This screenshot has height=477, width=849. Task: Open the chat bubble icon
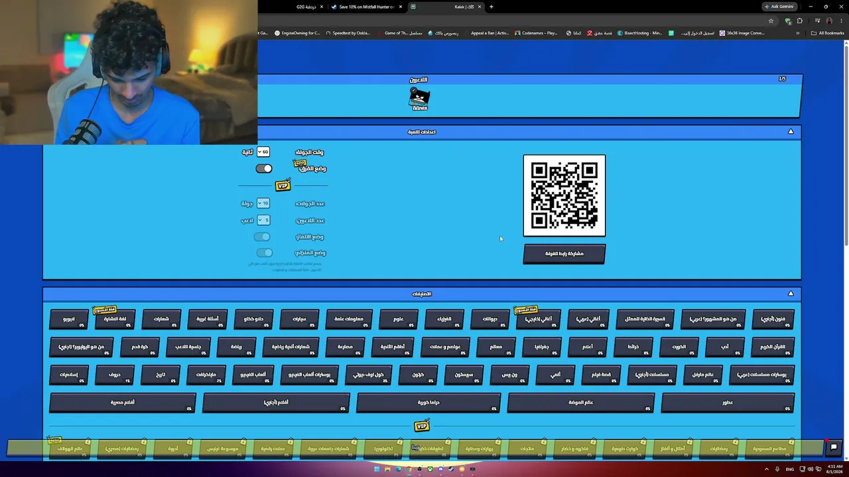pos(834,447)
